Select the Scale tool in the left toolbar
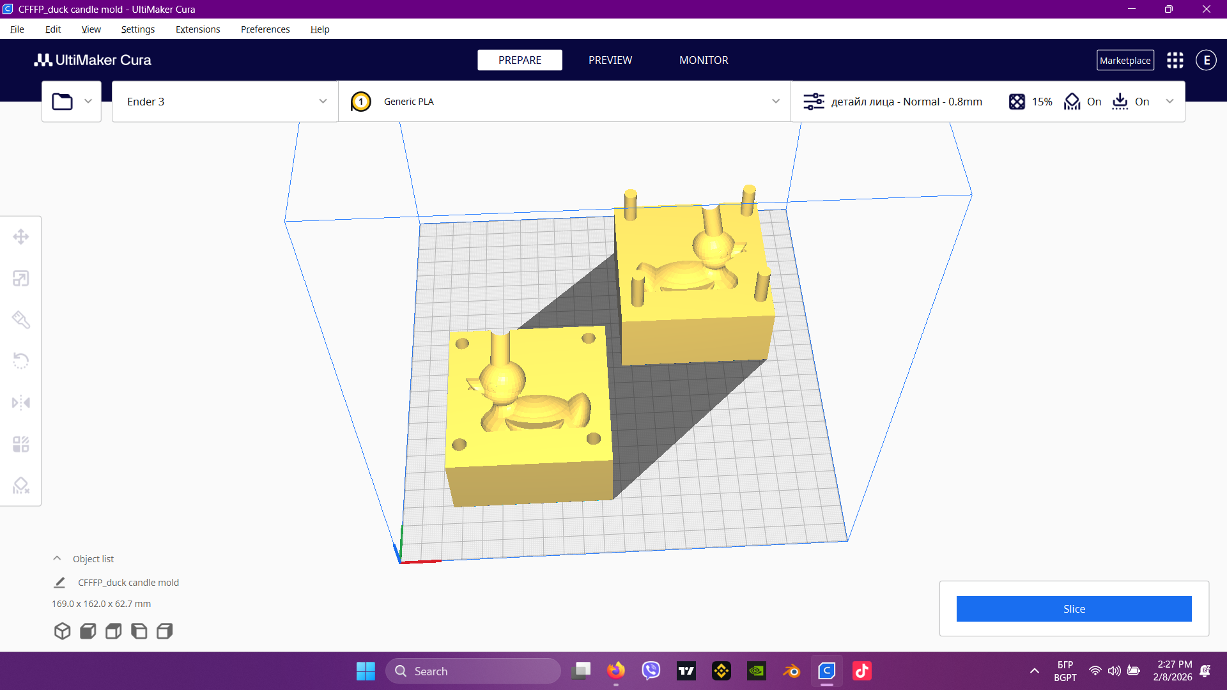The image size is (1227, 690). point(21,279)
